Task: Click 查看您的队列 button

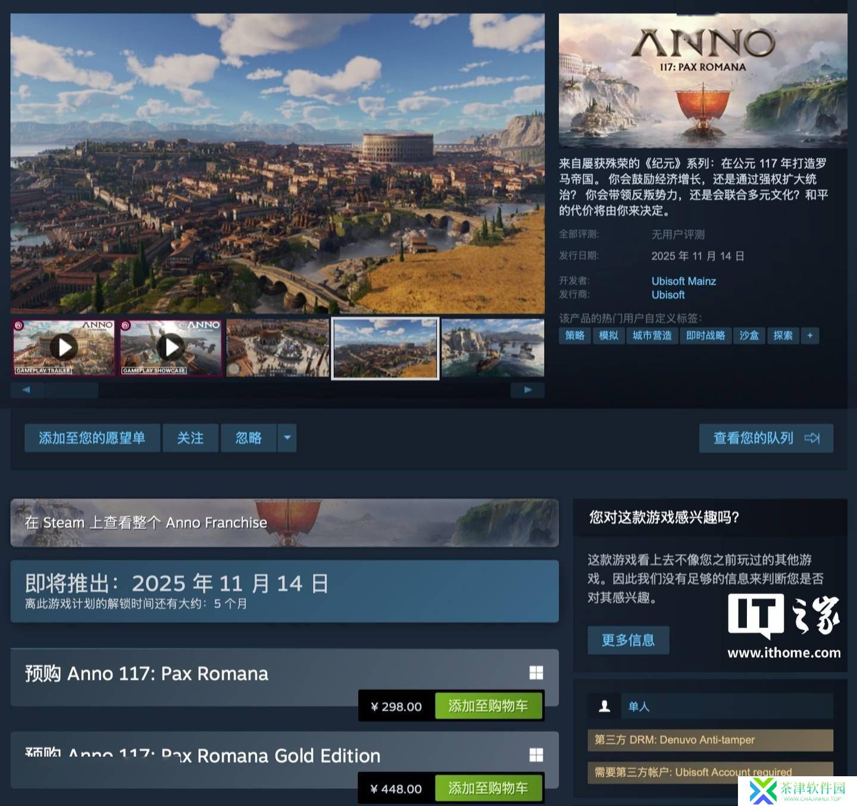Action: coord(766,438)
